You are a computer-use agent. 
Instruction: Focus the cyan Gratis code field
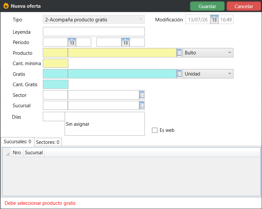pos(55,74)
